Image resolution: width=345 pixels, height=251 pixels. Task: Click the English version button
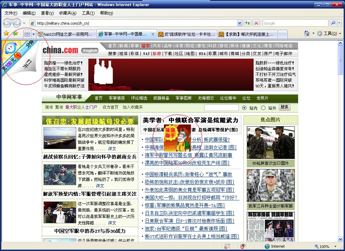point(90,51)
